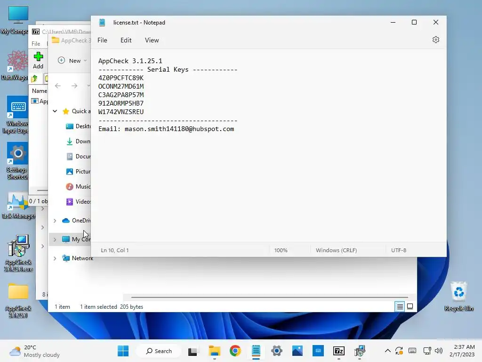482x362 pixels.
Task: Click the up-folder icon in 7-Zip
Action: [x=34, y=79]
